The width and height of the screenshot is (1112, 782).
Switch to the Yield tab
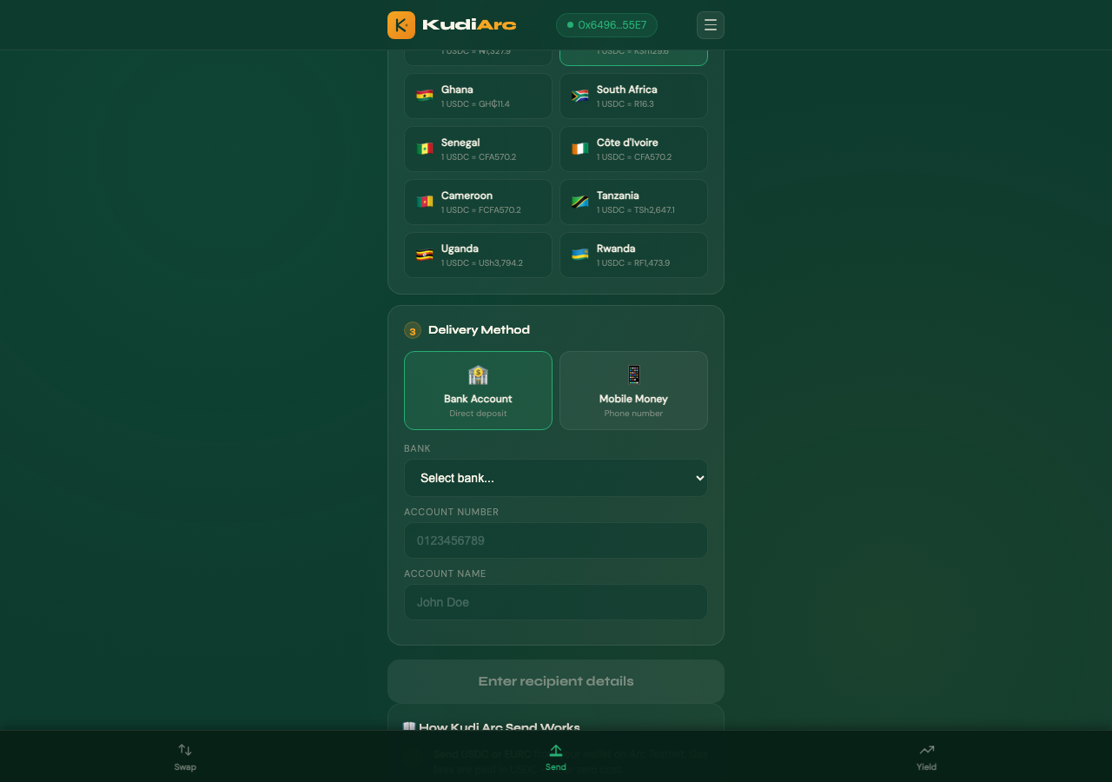coord(927,757)
